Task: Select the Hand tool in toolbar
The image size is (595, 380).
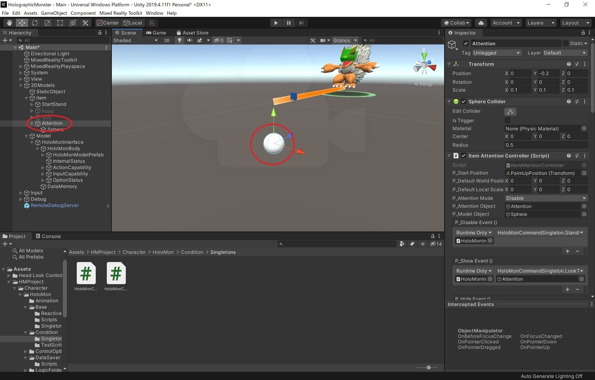Action: (x=9, y=23)
